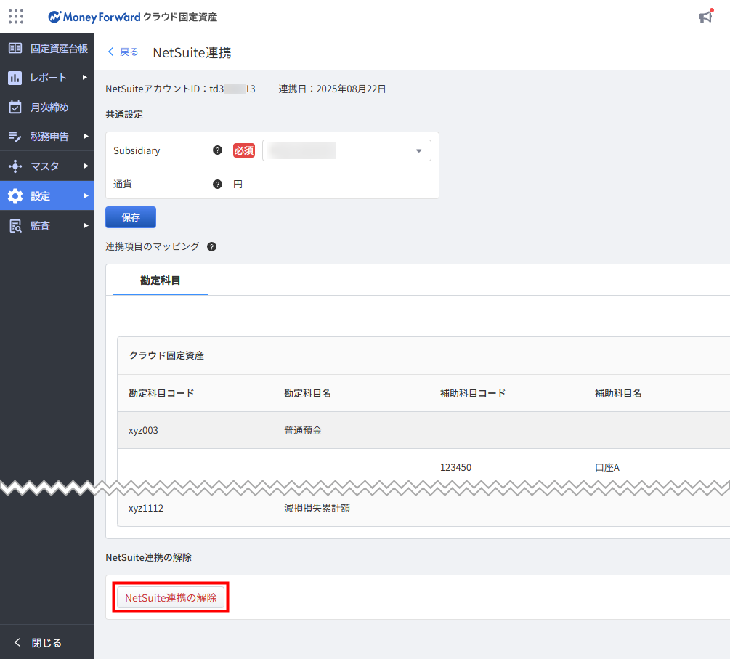
Task: Select the 勘定科目 tab
Action: pos(161,280)
